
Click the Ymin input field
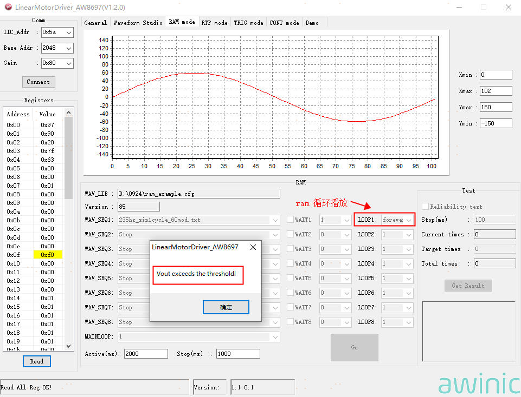(x=496, y=123)
